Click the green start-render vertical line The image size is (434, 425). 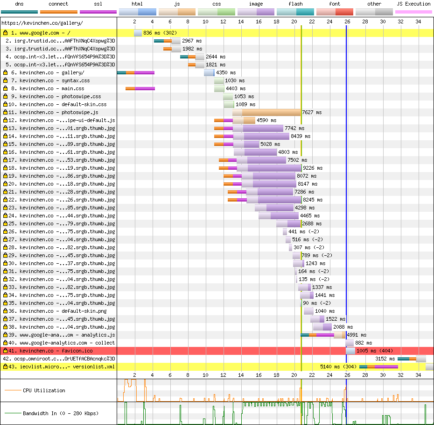[x=301, y=187]
